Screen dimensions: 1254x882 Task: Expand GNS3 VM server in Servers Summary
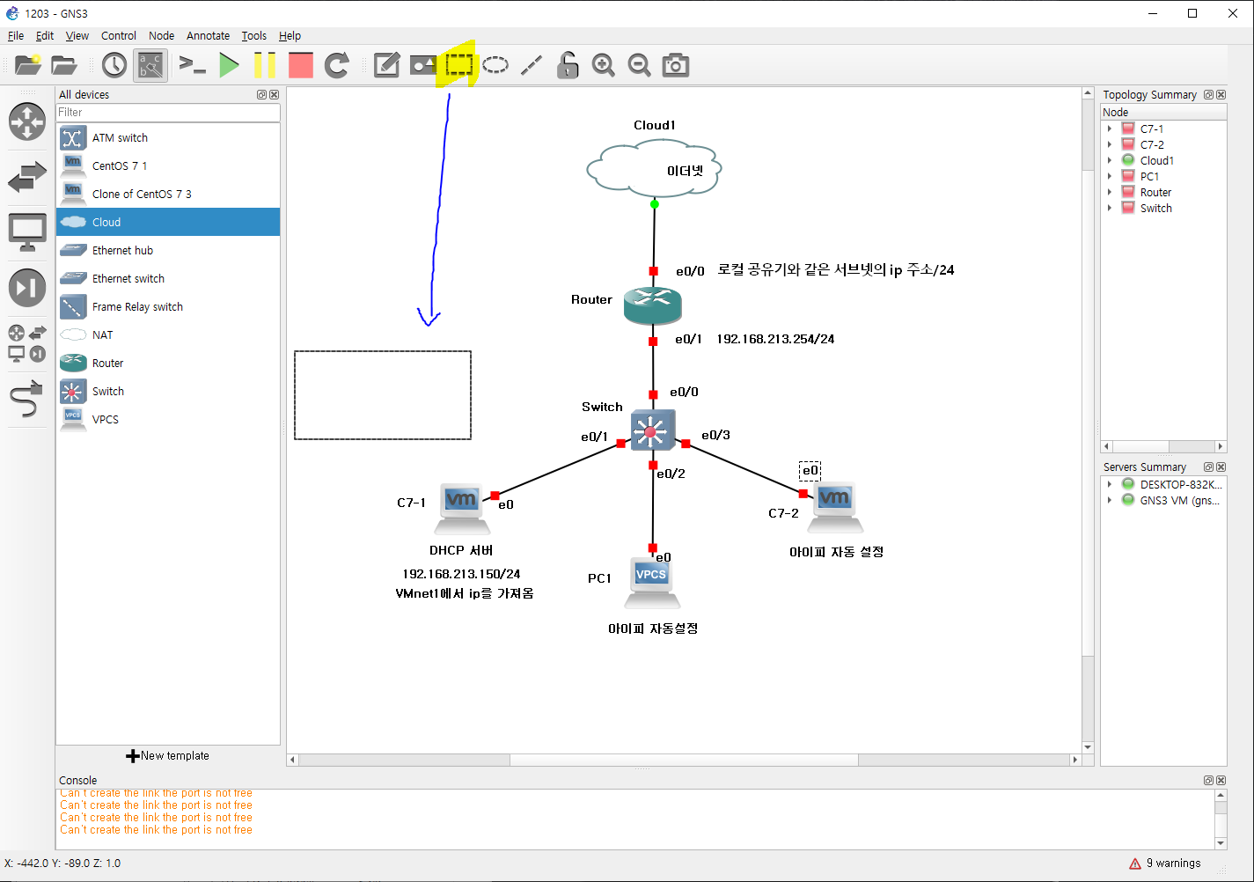pos(1110,500)
